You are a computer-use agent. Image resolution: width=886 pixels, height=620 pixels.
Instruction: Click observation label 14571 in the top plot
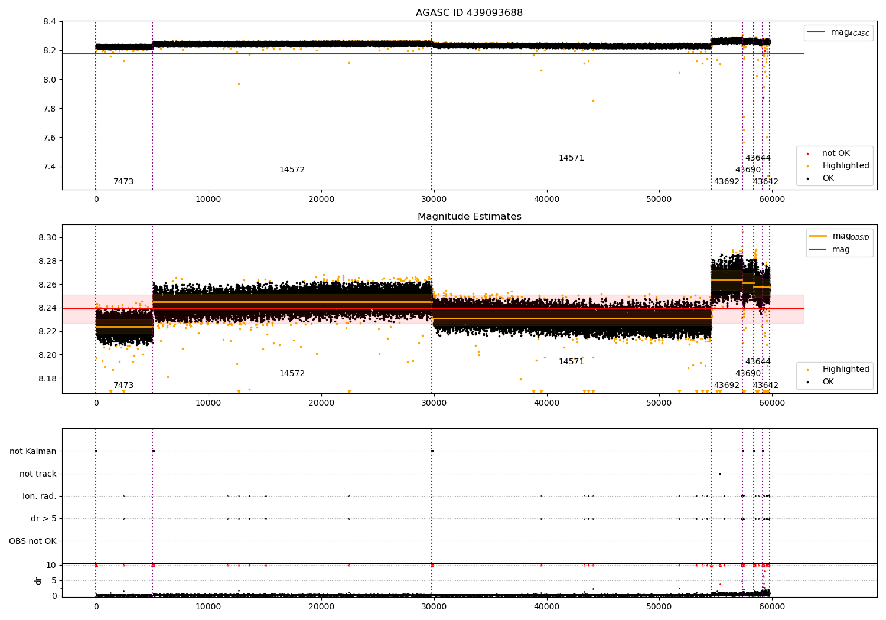point(571,158)
